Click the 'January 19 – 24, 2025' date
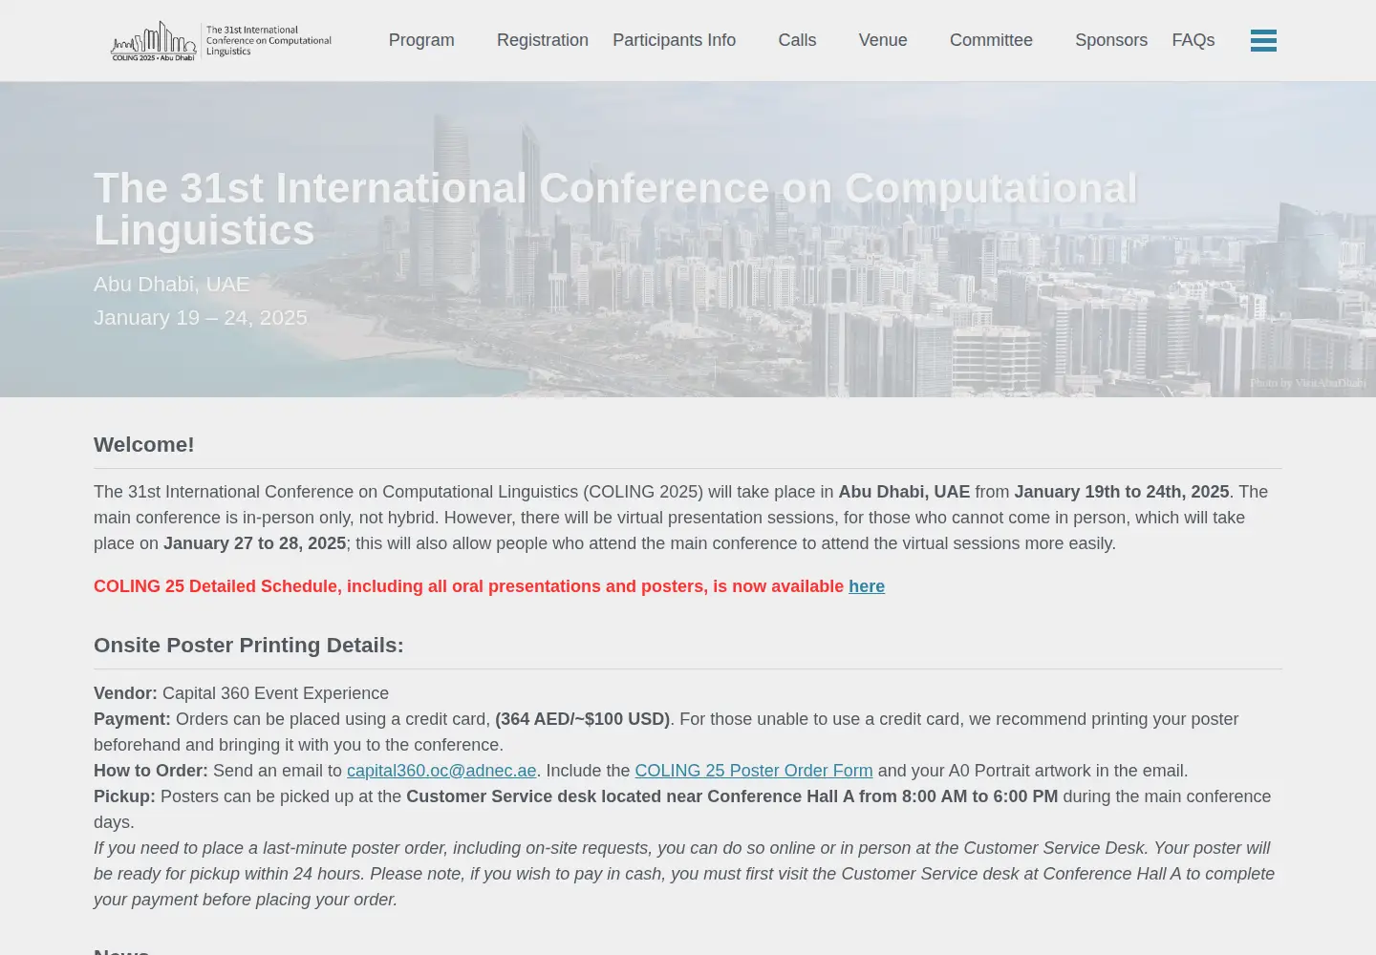The width and height of the screenshot is (1376, 955). click(201, 317)
